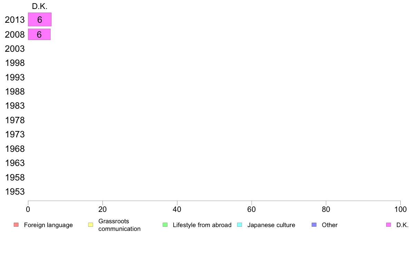
Task: Click the Grassroots communication yellow legend swatch
Action: click(x=90, y=225)
